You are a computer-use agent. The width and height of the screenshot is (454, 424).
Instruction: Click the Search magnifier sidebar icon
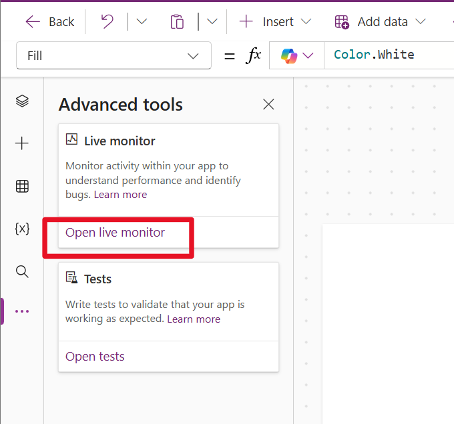pos(22,272)
